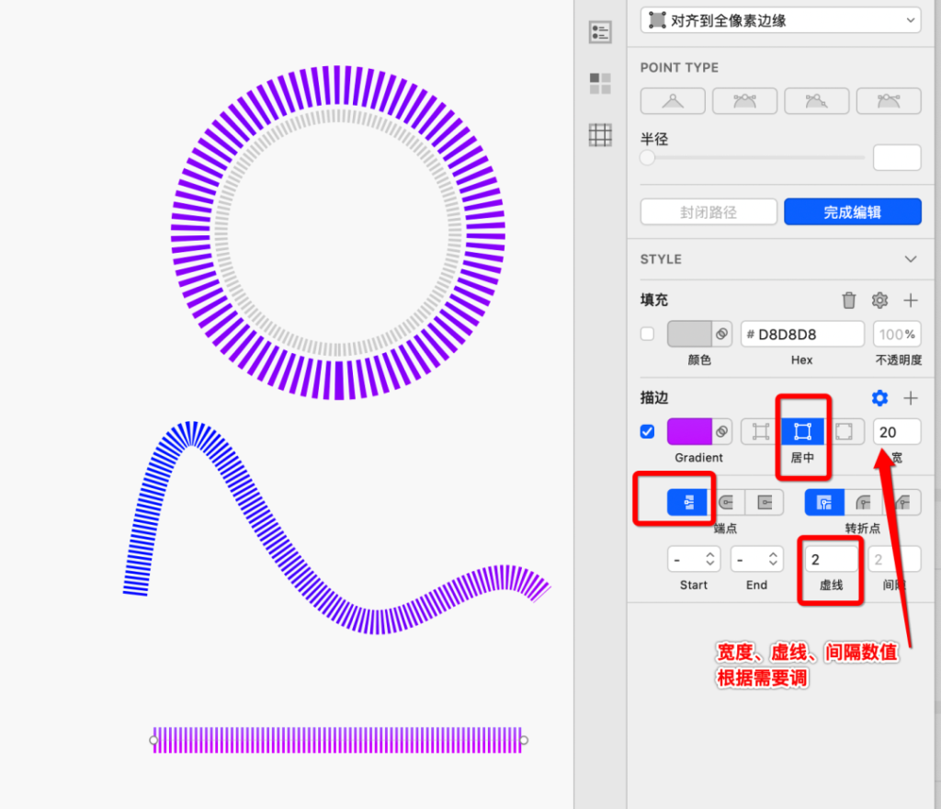Select the round join style
The width and height of the screenshot is (941, 809).
click(x=863, y=502)
